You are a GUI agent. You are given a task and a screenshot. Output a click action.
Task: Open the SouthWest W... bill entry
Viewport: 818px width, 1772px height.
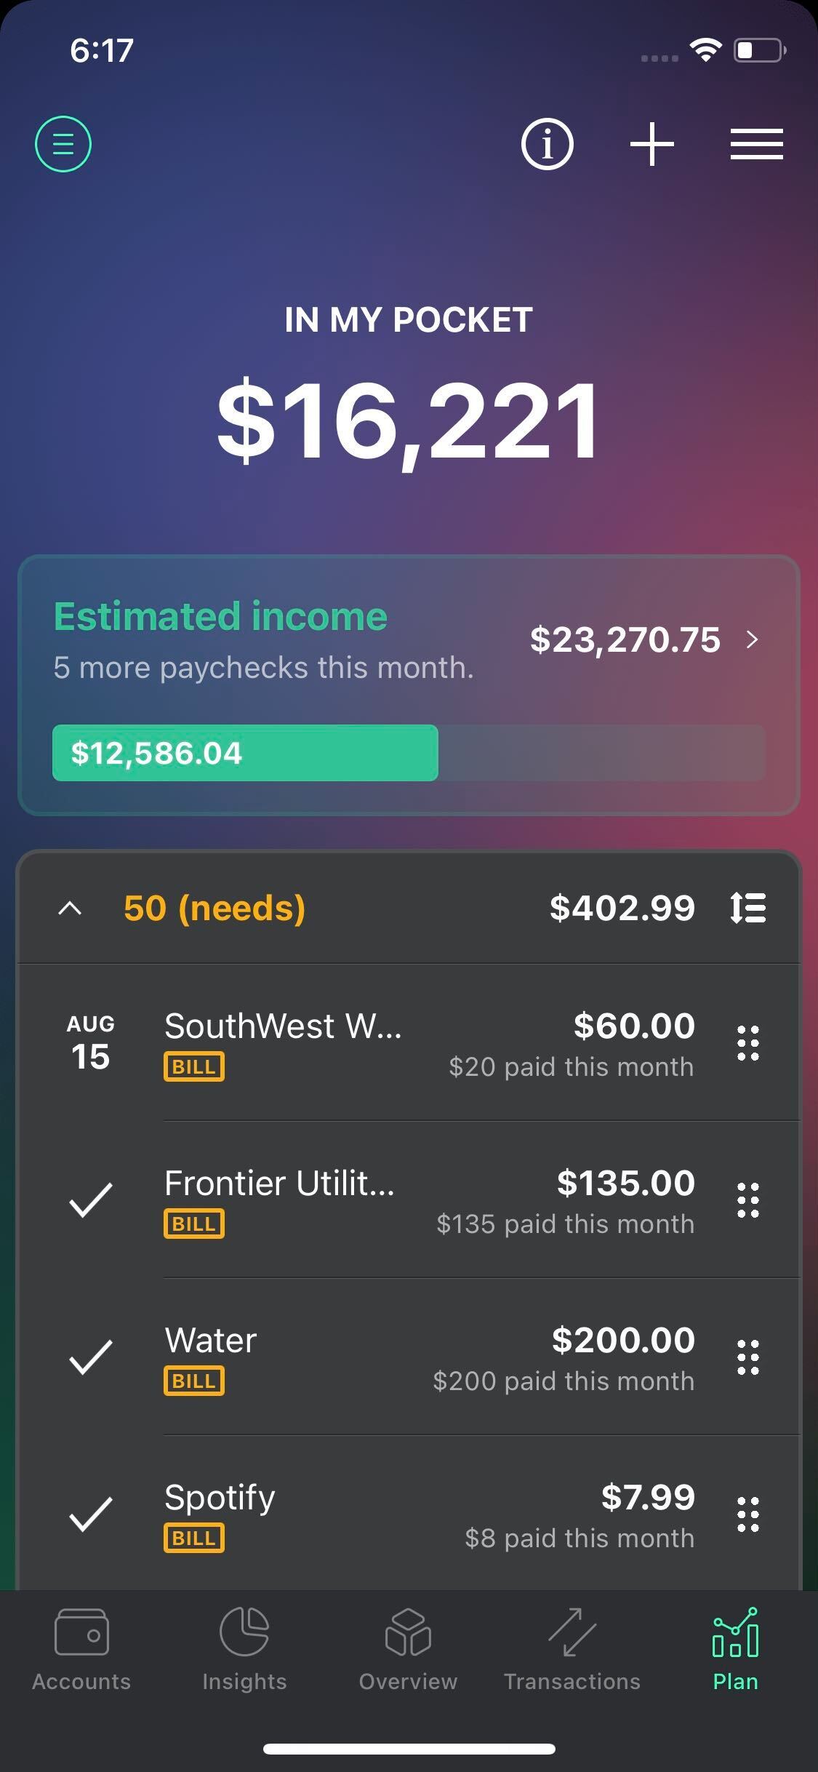coord(409,1043)
